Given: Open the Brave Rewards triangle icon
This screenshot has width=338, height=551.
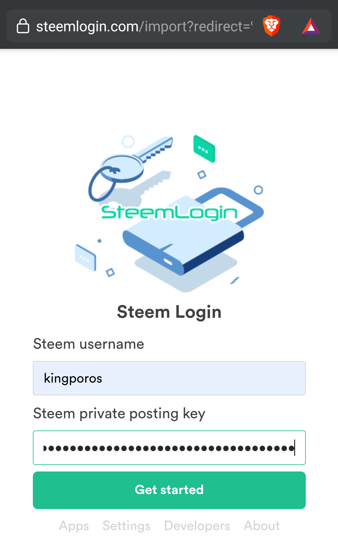Looking at the screenshot, I should [311, 26].
